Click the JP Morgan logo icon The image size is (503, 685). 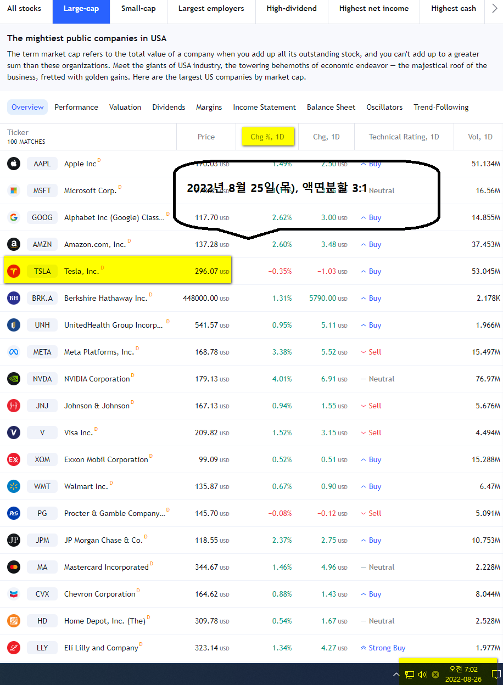click(x=14, y=540)
